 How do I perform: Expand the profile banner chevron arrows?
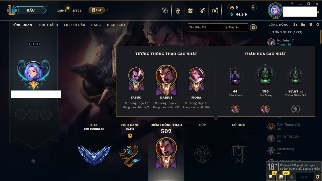click(x=33, y=161)
